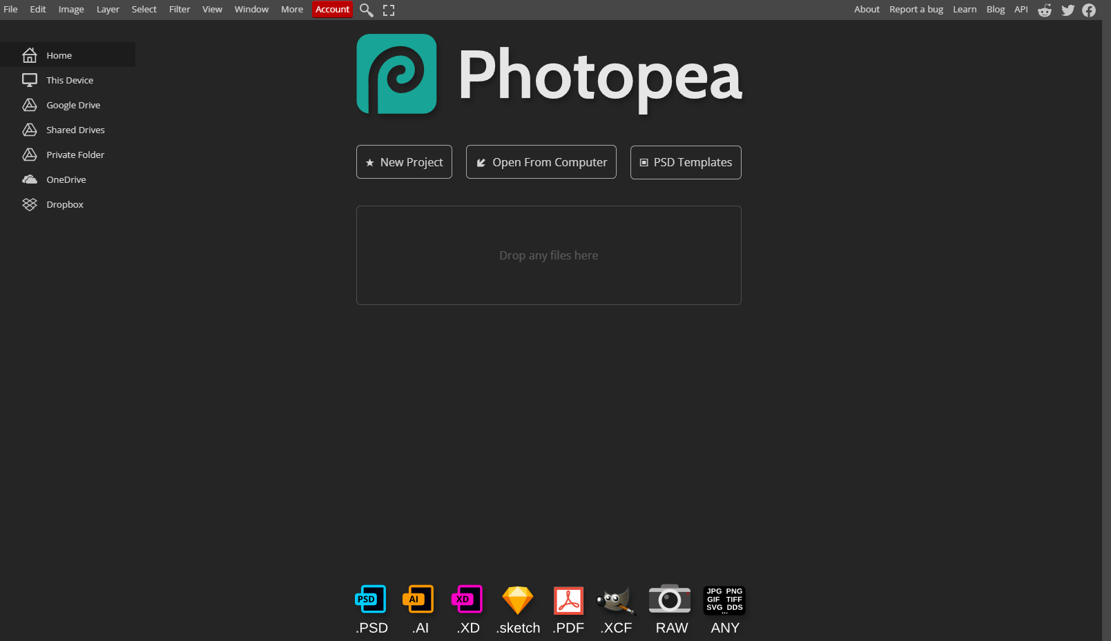Open Photopea Twitter page icon
This screenshot has height=641, width=1111.
[x=1067, y=10]
